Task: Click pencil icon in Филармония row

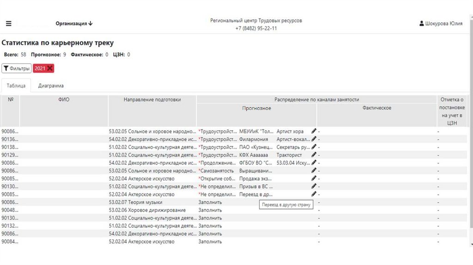Action: [314, 139]
